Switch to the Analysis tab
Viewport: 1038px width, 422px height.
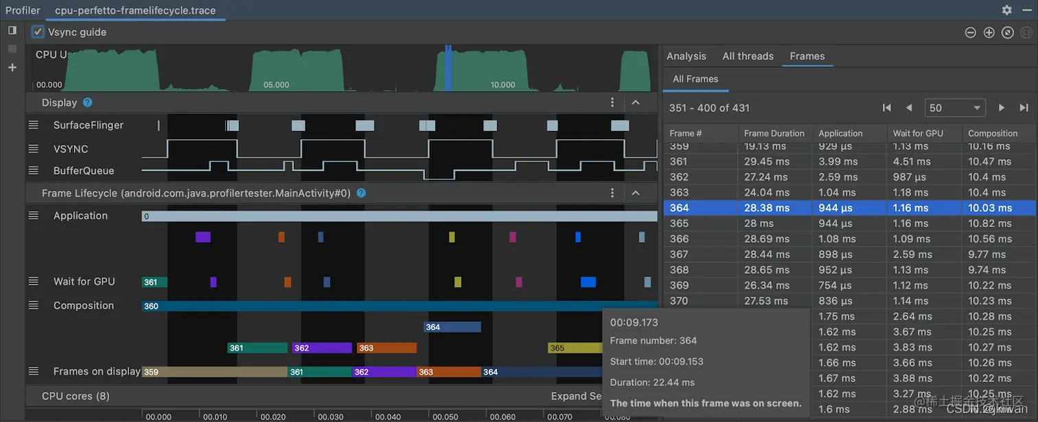(686, 56)
